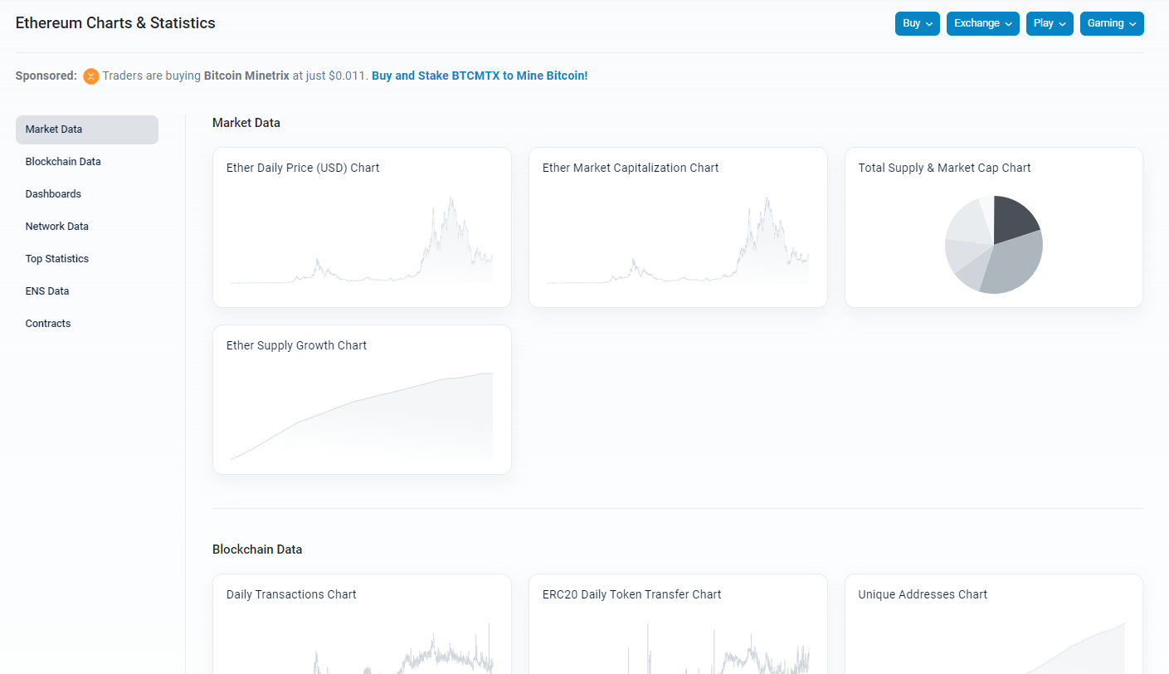1169x674 pixels.
Task: Open ERC20 Daily Token Transfer Chart
Action: [678, 631]
